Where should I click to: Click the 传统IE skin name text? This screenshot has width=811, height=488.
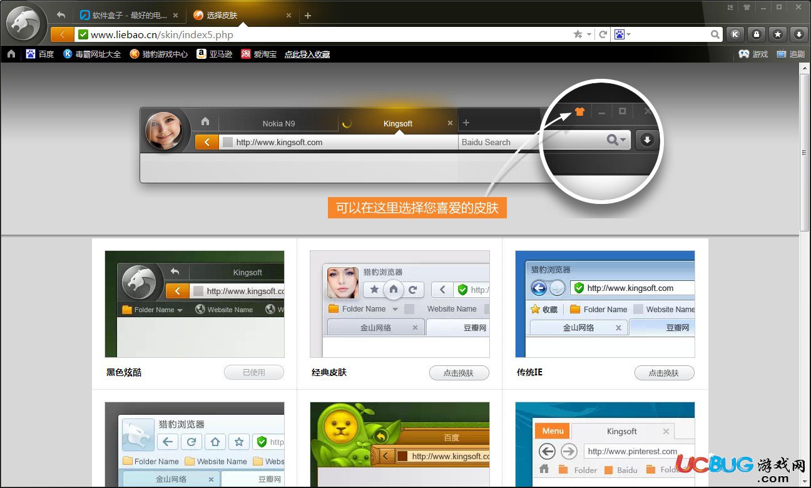pyautogui.click(x=529, y=372)
